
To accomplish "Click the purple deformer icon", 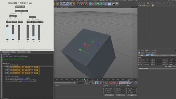I will tap(106, 4).
